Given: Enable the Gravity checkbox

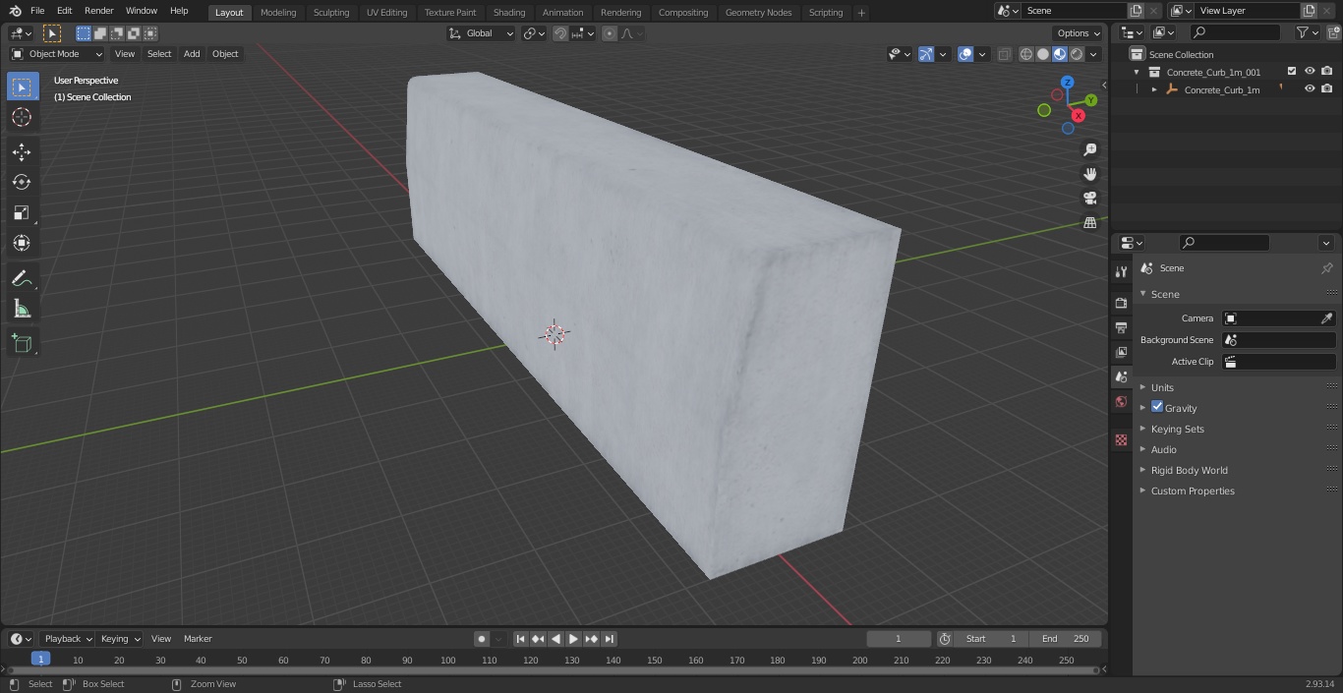Looking at the screenshot, I should pyautogui.click(x=1157, y=407).
